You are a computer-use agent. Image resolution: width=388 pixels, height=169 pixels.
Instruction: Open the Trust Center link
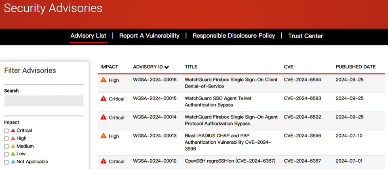306,36
